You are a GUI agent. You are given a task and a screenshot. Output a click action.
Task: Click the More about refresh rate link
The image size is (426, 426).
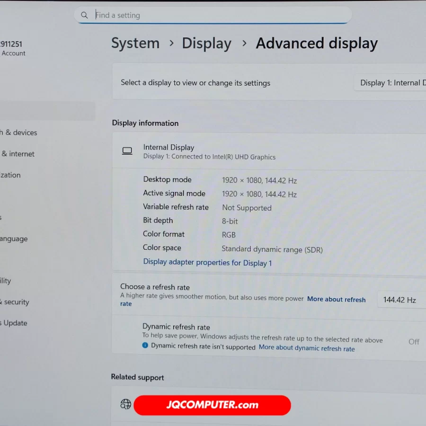[336, 299]
